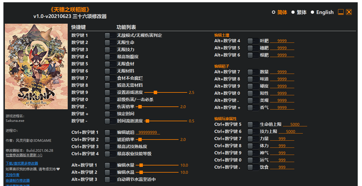Open 支持作者 link
This screenshot has height=186, width=362.
(13, 175)
